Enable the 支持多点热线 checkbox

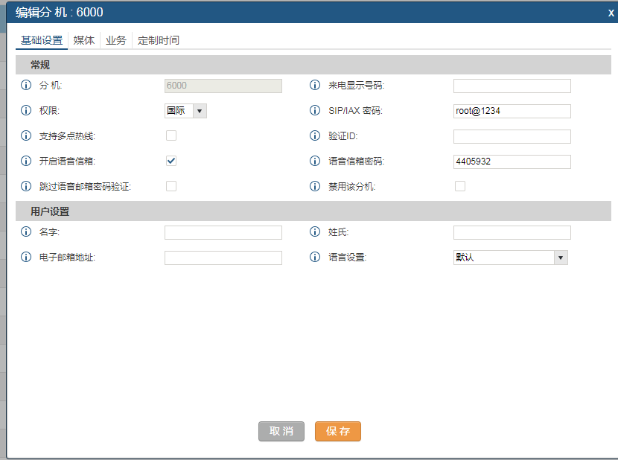171,135
